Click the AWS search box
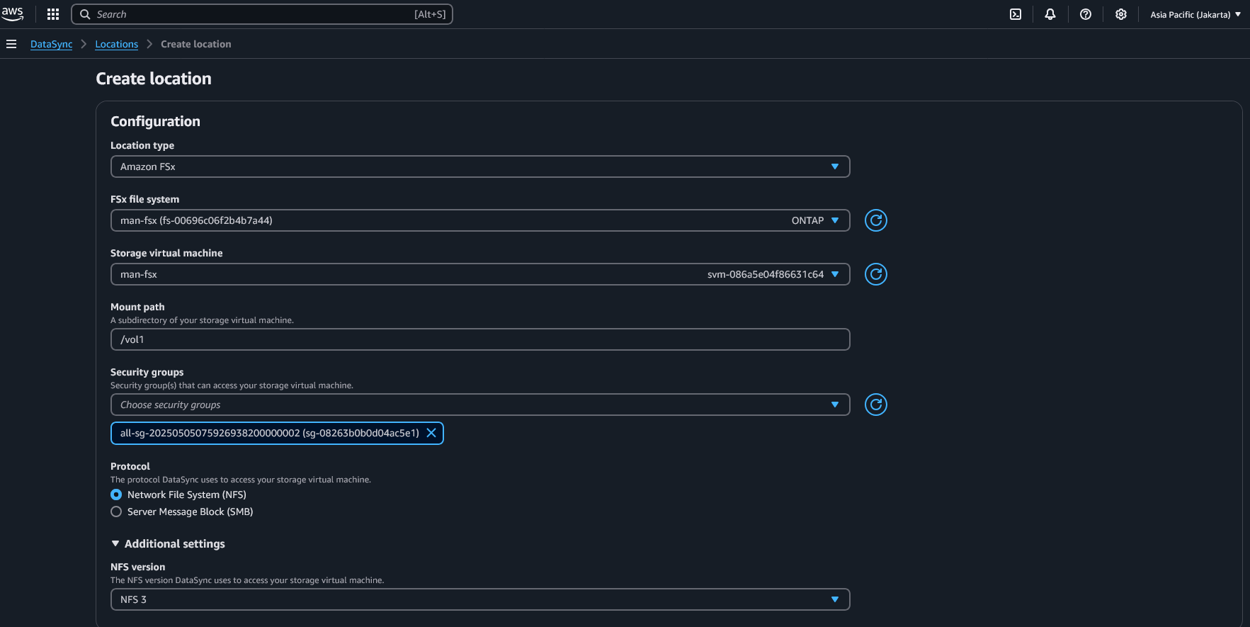Viewport: 1250px width, 627px height. [x=262, y=14]
